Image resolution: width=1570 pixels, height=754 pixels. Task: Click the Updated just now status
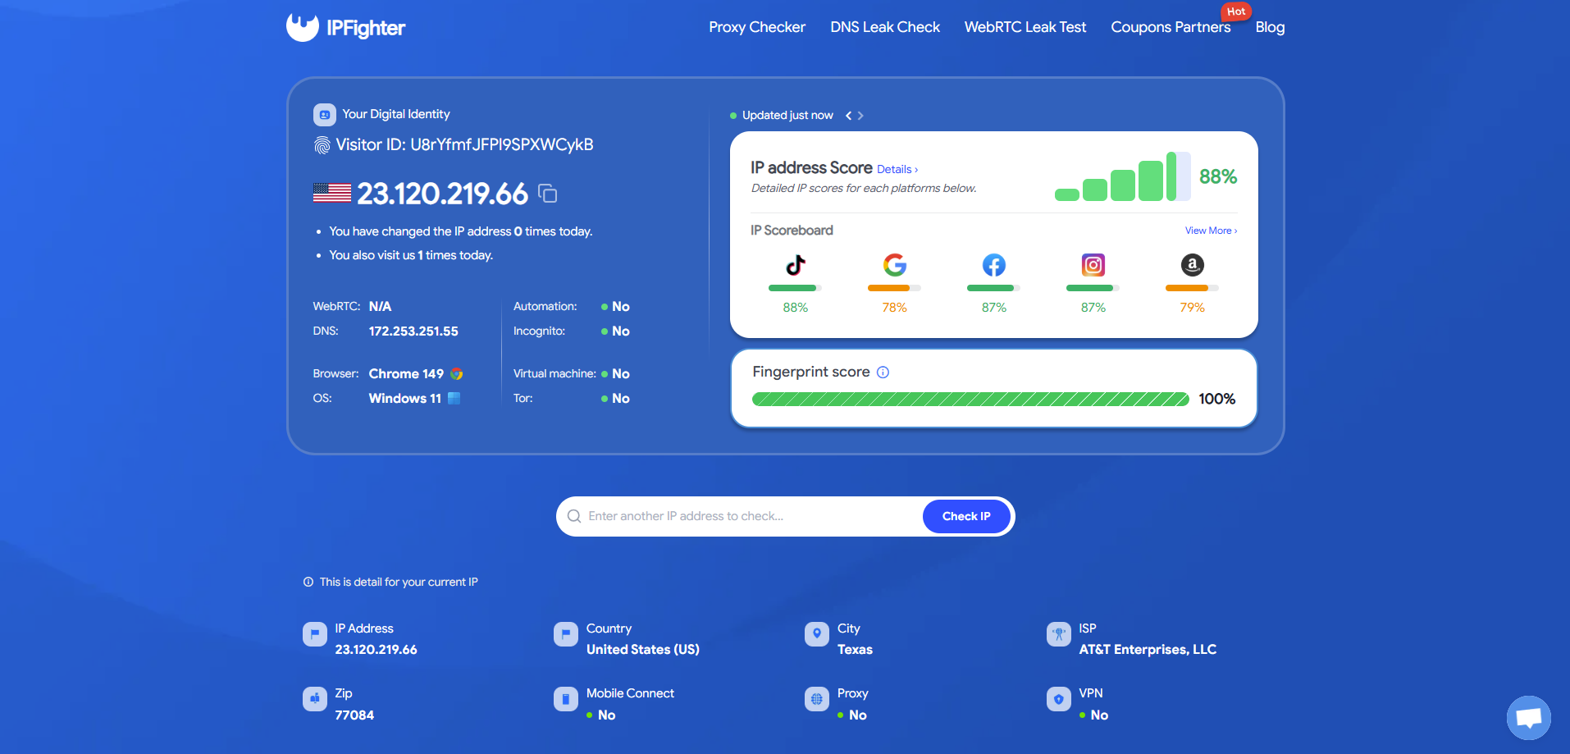(782, 116)
